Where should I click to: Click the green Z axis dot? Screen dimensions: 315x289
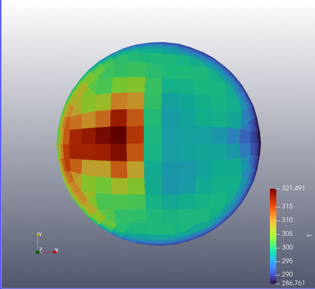click(x=37, y=252)
